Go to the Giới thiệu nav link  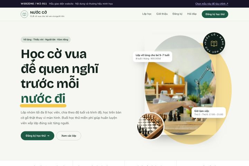pyautogui.click(x=162, y=14)
